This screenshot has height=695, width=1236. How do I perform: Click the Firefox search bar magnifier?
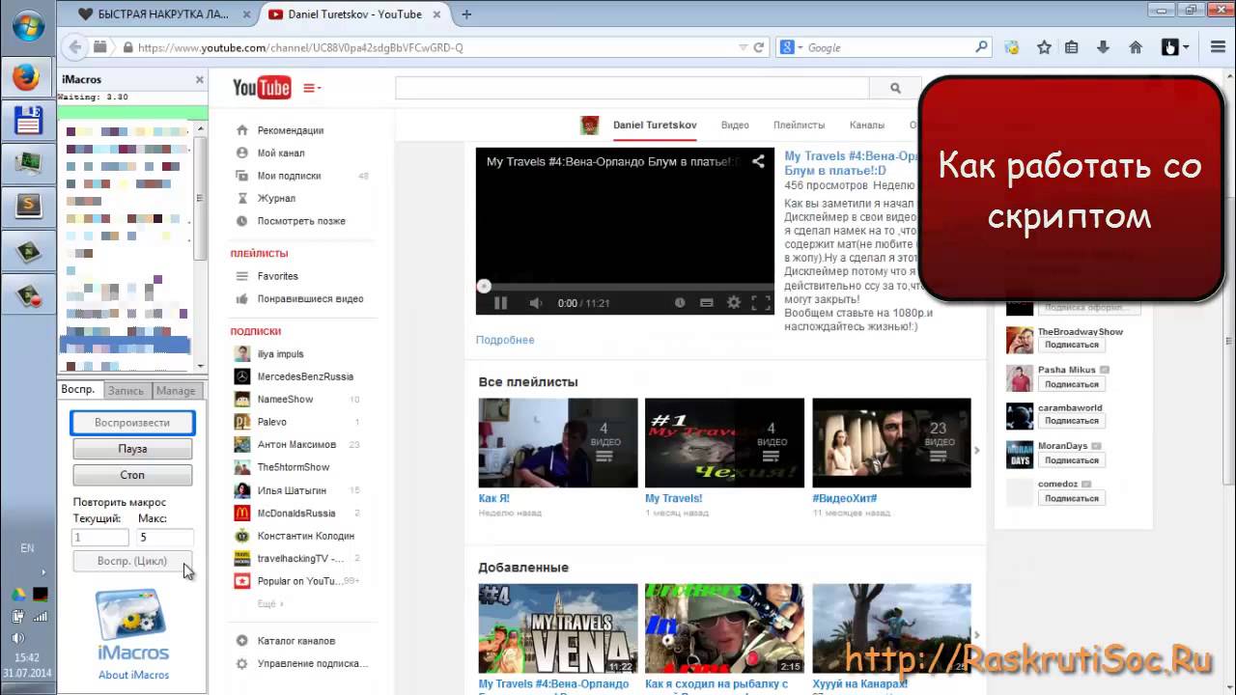pyautogui.click(x=982, y=46)
